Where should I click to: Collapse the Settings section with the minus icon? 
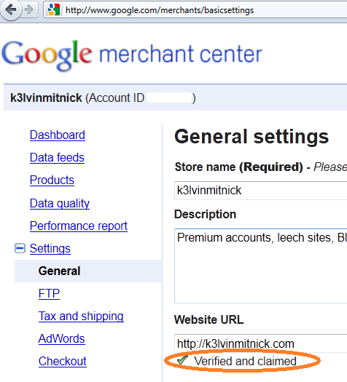tap(20, 248)
